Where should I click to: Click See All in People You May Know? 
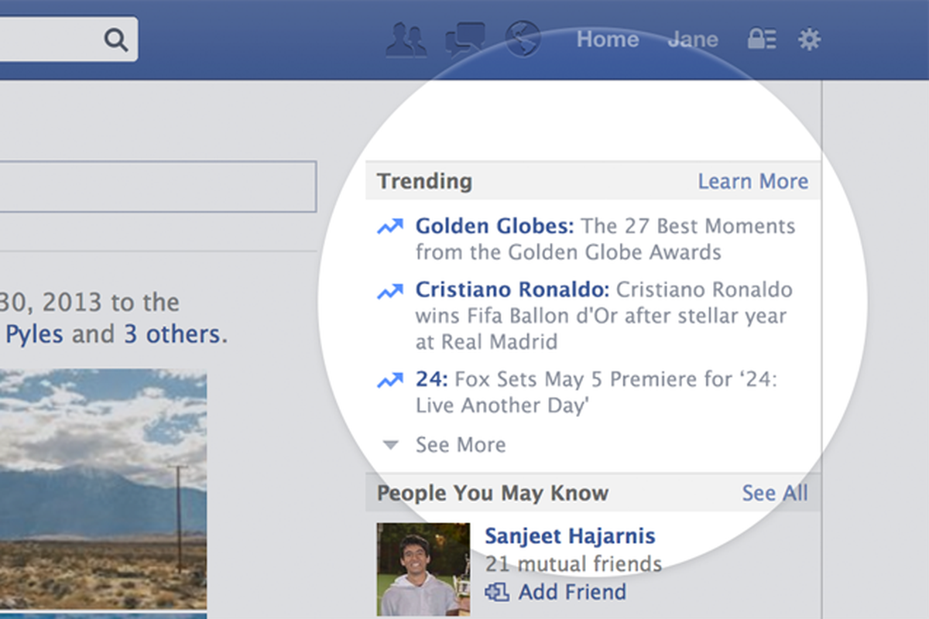[774, 493]
